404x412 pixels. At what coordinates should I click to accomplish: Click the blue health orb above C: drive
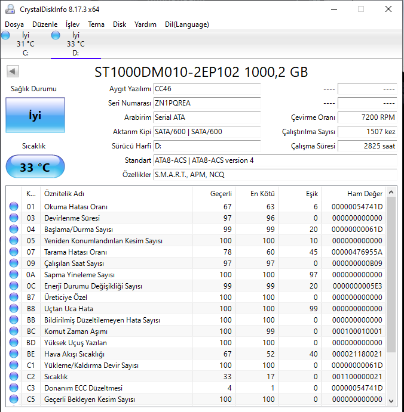(x=5, y=35)
